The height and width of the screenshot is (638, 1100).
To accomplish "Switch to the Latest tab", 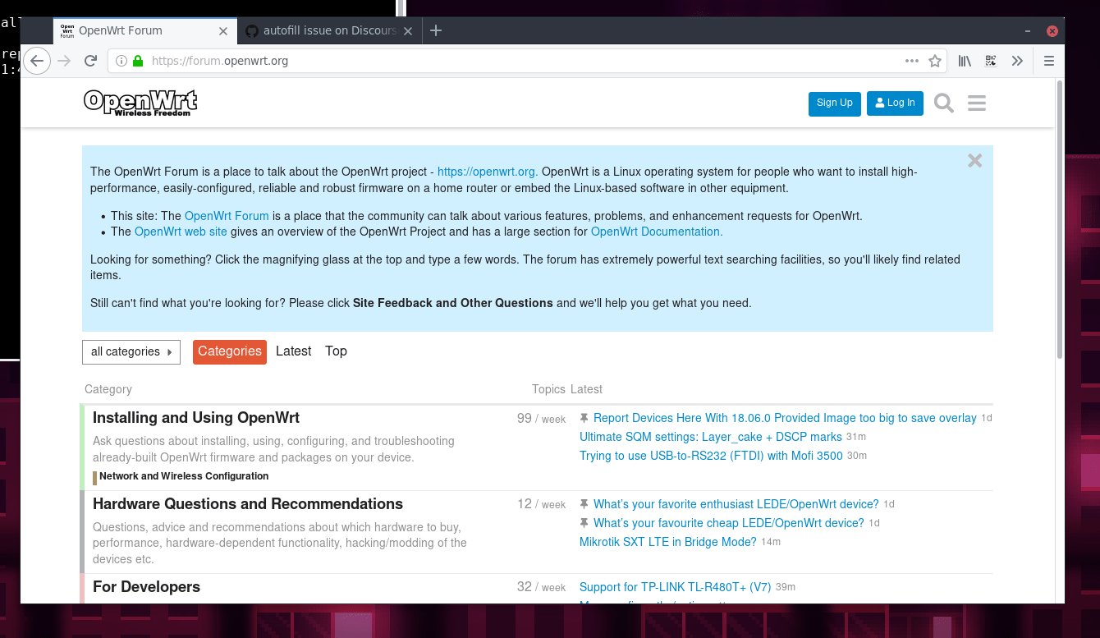I will [293, 351].
